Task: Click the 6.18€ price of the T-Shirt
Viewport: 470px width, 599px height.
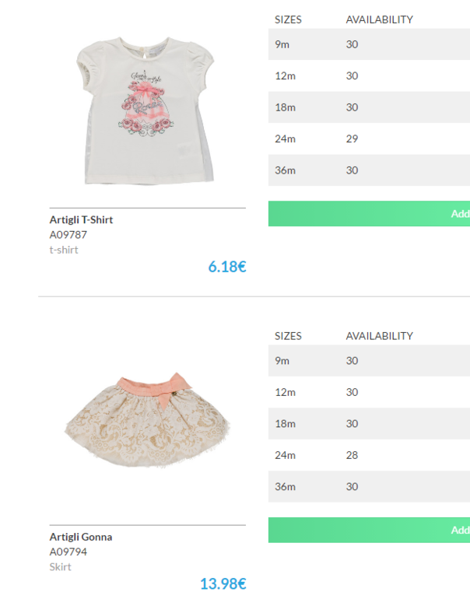Action: pos(227,267)
